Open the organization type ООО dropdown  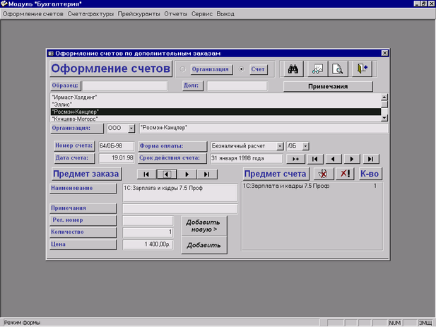point(131,129)
